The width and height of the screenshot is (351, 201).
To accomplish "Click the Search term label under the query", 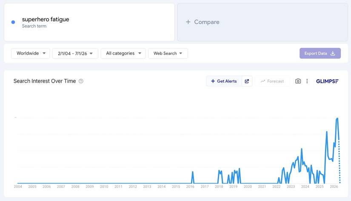I will click(x=34, y=26).
